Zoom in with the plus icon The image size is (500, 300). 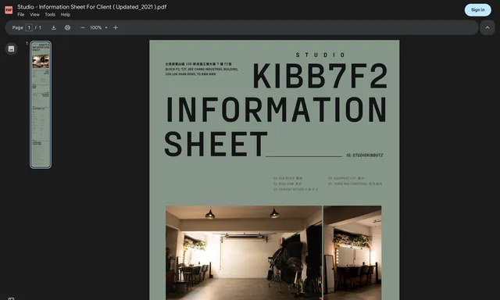click(x=116, y=28)
